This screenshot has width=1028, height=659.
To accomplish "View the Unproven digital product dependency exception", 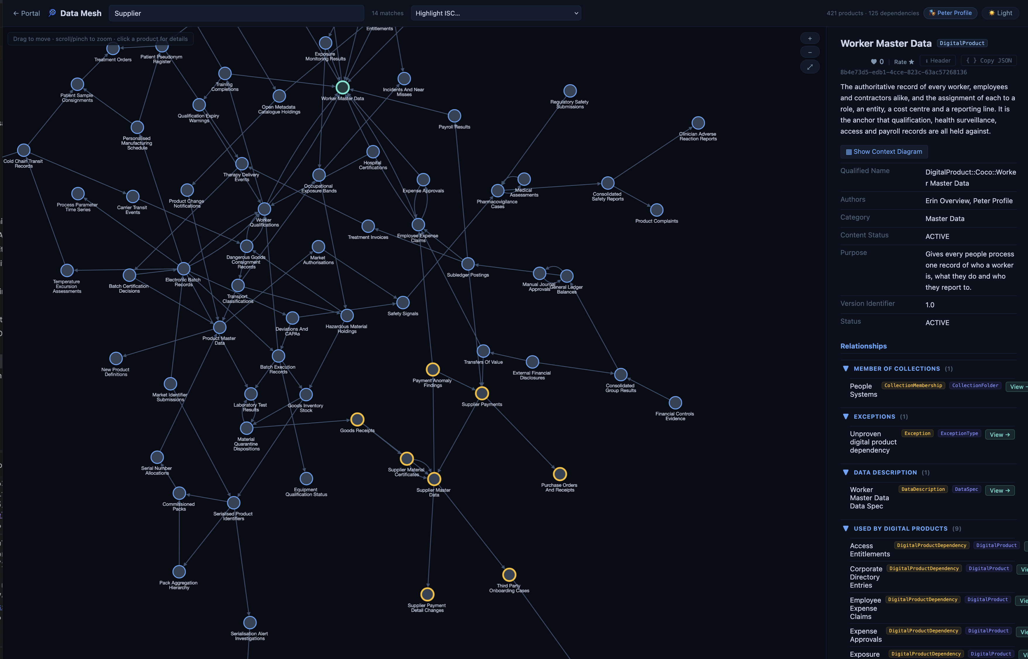I will 1000,435.
